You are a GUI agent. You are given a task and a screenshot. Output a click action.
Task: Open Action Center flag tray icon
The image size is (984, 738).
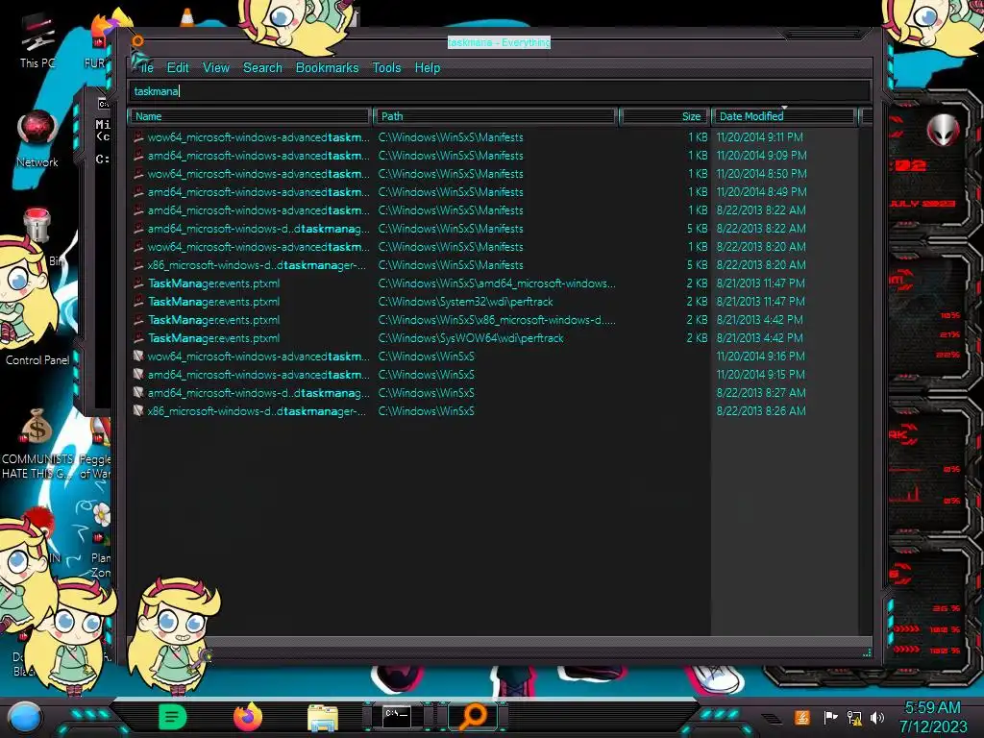click(x=830, y=717)
